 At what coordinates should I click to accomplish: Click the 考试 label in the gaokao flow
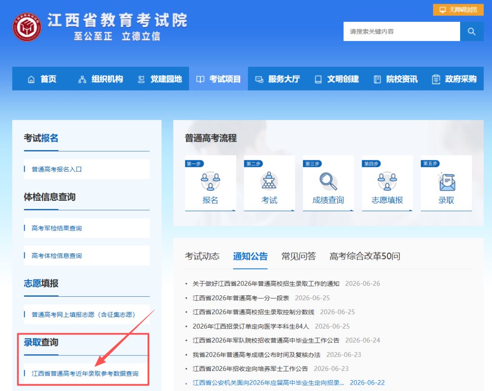click(269, 200)
